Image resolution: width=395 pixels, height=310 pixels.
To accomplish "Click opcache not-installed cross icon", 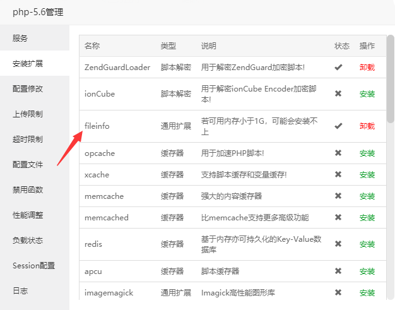I will click(338, 153).
